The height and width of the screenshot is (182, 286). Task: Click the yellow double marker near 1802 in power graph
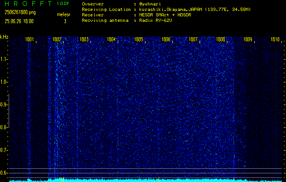62,180
